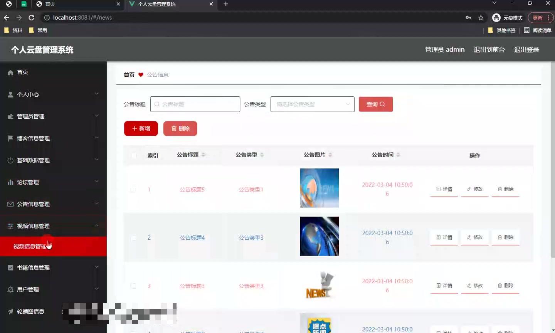Open 首页 in the sidebar
555x333 pixels.
tap(53, 72)
